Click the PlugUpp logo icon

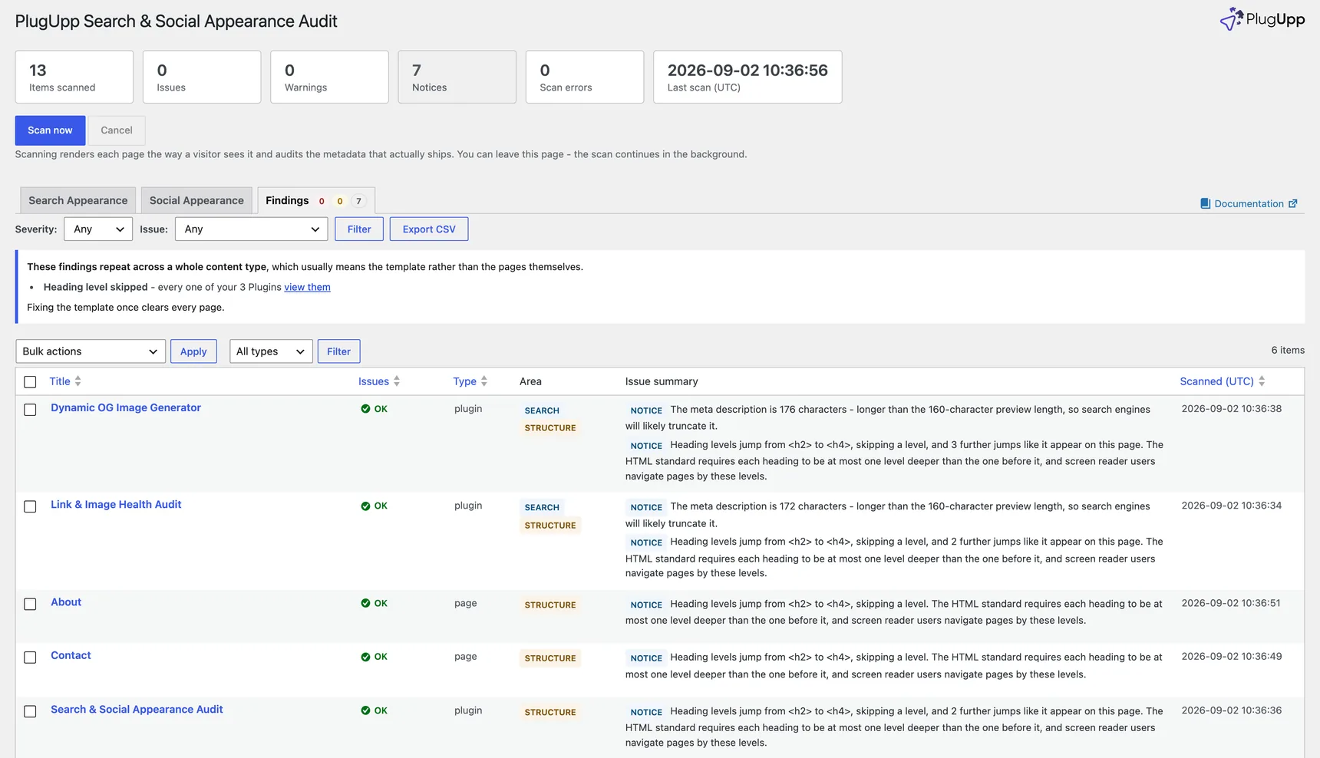pyautogui.click(x=1231, y=19)
